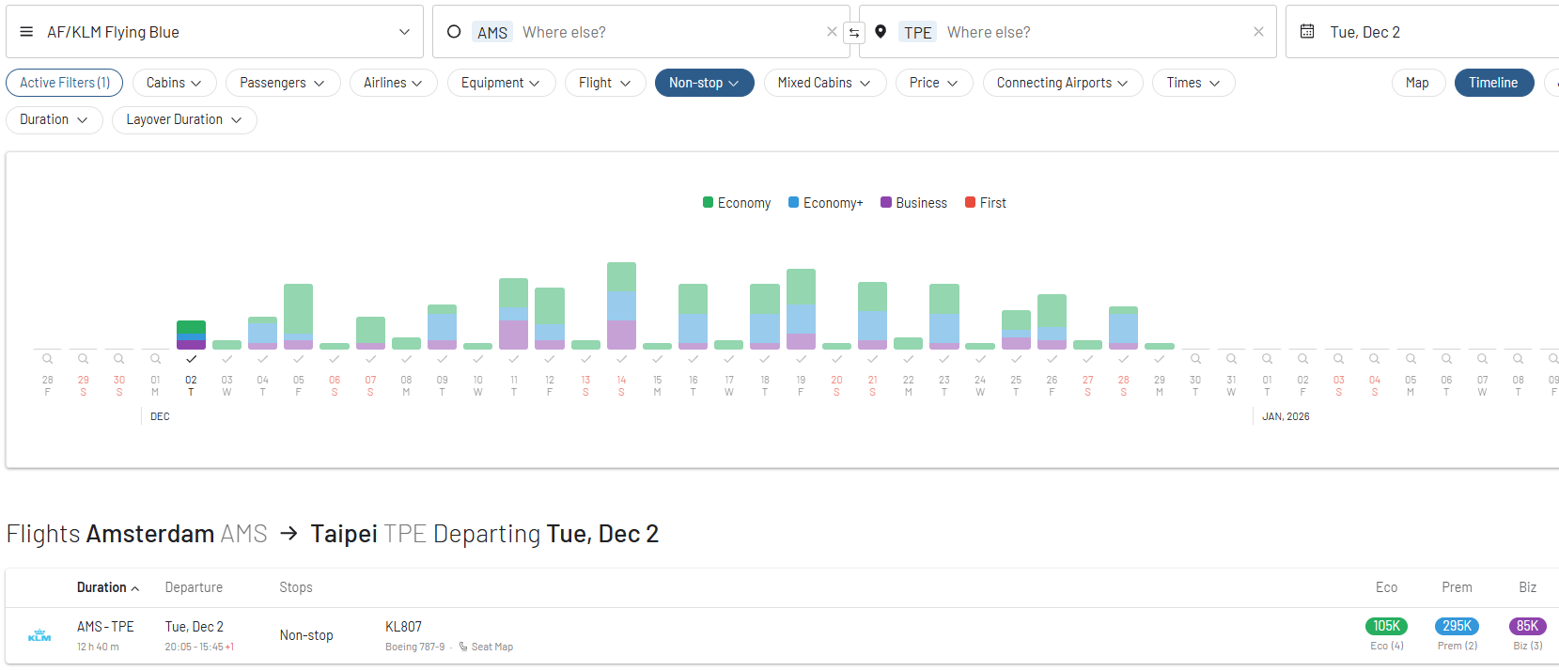Click the search magnifier icon for Dec 30
Screen dimensions: 1559x671
tap(1195, 359)
